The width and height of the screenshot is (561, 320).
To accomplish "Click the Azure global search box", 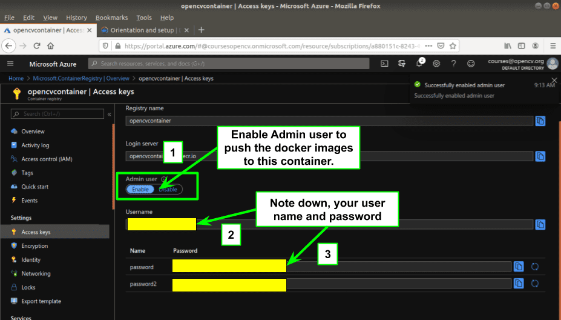I will (229, 64).
